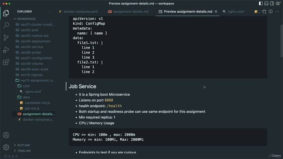Click 'kind: ConfigMap' line in code block
Image resolution: width=283 pixels, height=159 pixels.
coord(89,23)
